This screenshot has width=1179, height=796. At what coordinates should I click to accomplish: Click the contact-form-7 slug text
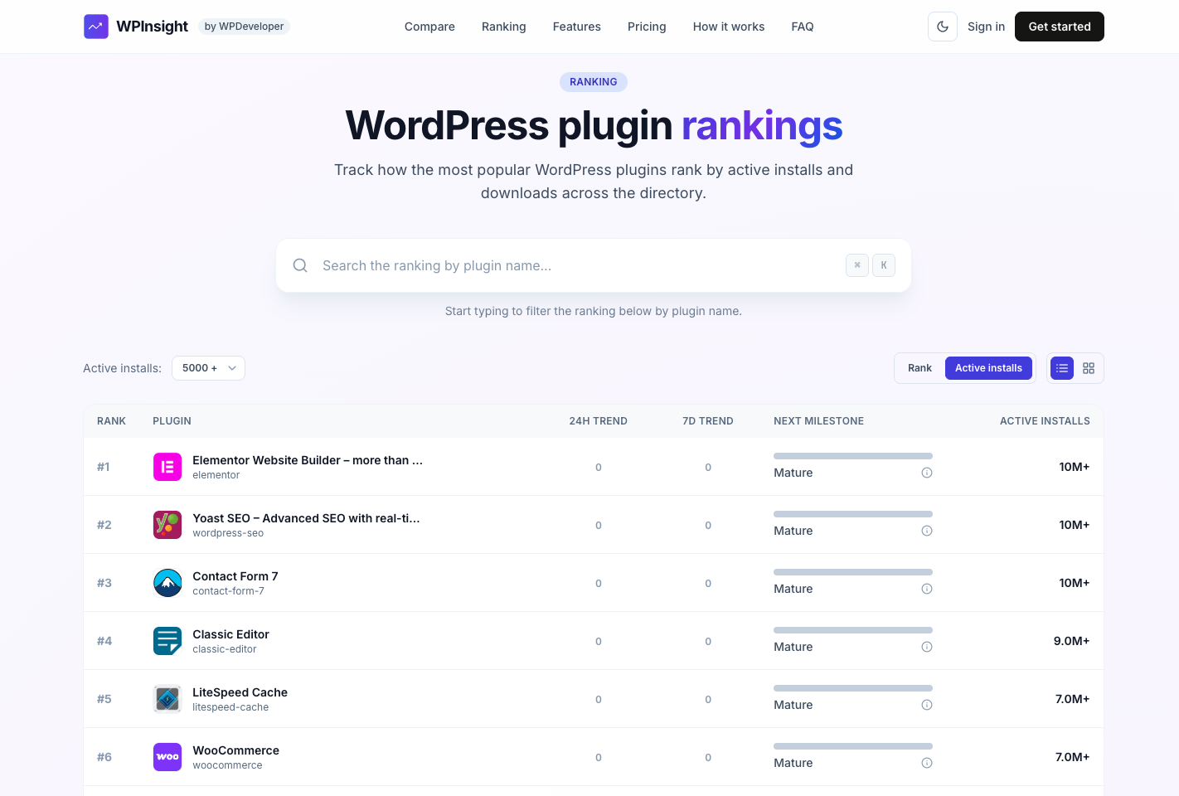pos(228,591)
